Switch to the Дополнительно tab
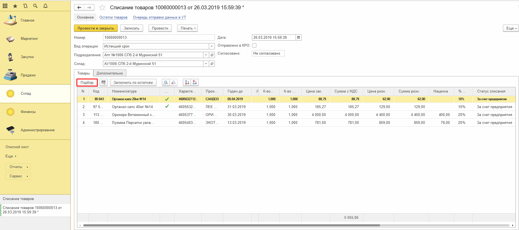 point(109,73)
